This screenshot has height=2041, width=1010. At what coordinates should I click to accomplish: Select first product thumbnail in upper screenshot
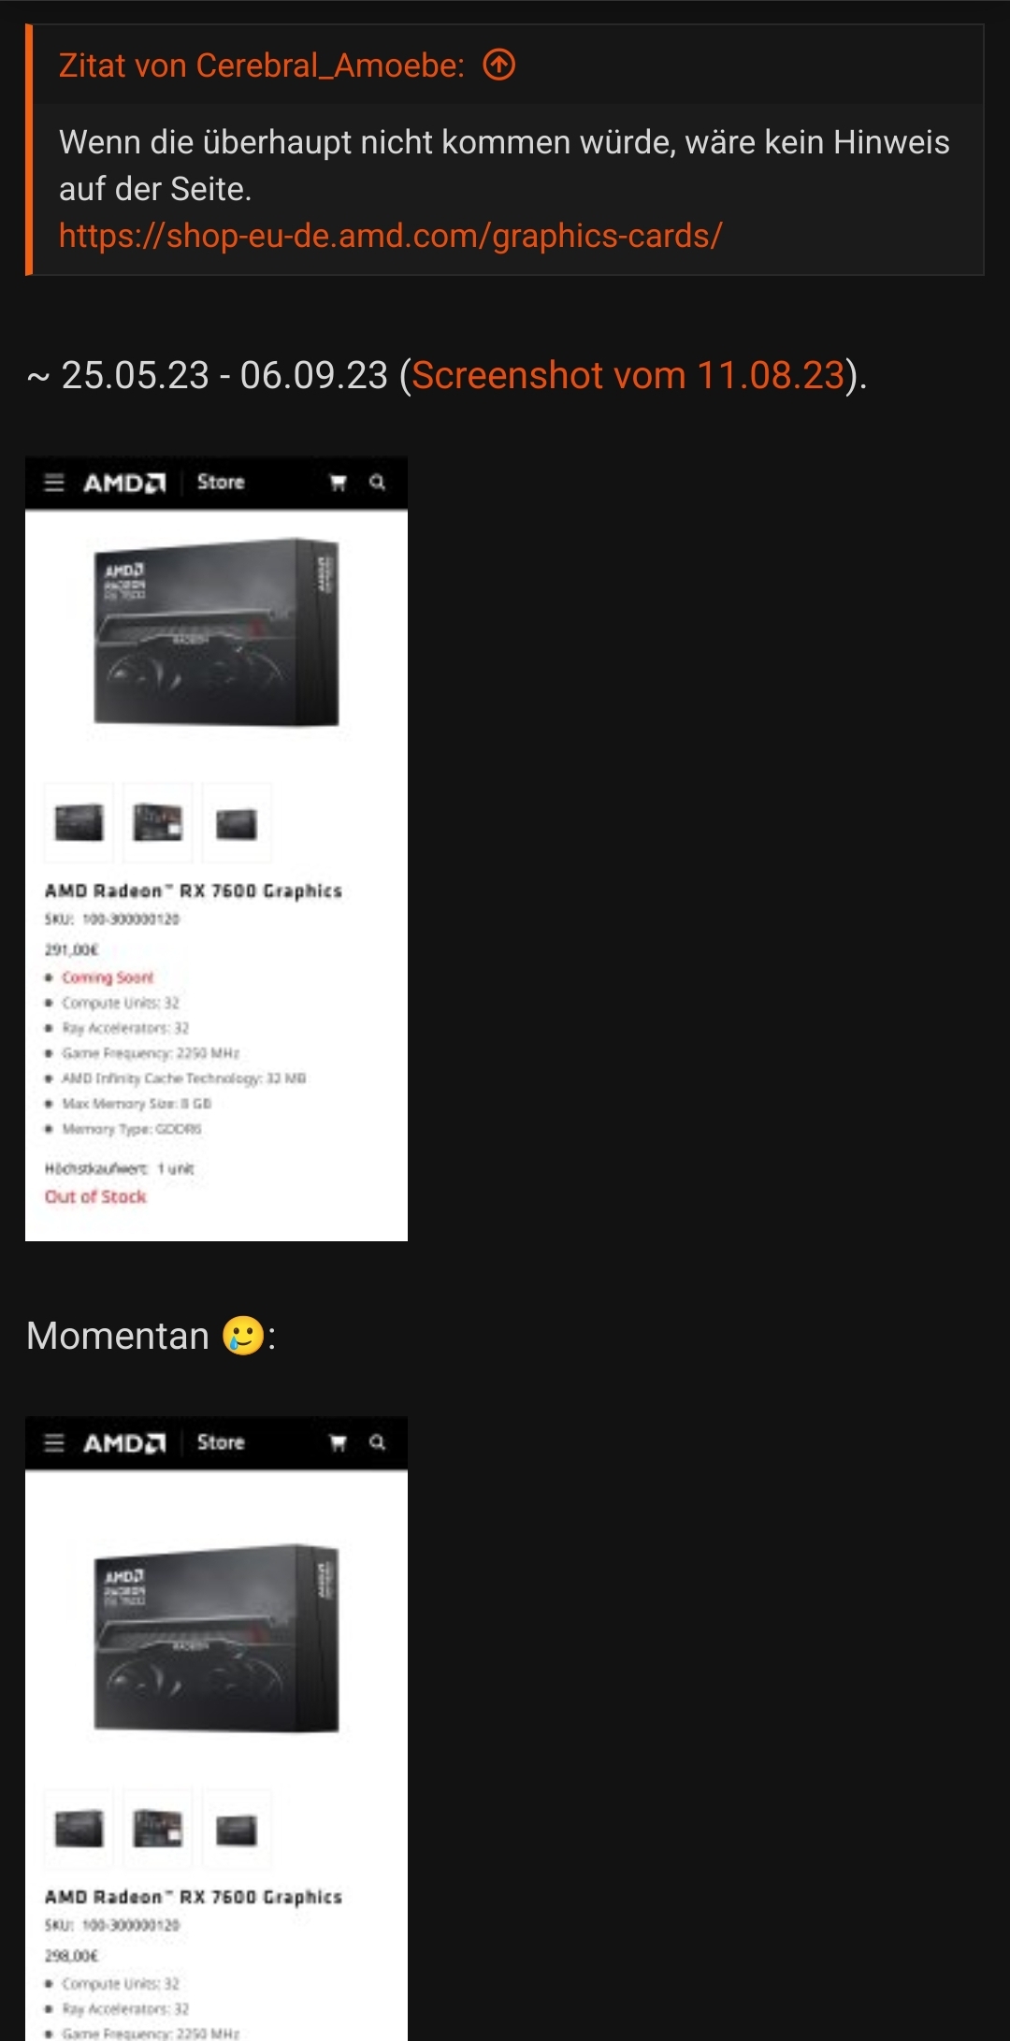(x=79, y=822)
